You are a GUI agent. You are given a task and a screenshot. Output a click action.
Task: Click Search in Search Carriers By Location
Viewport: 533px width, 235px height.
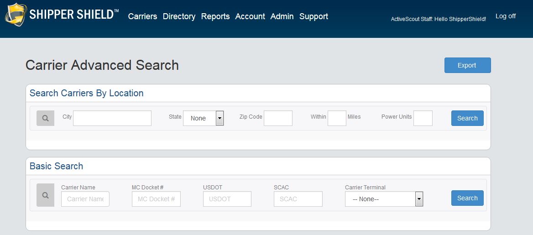pos(467,118)
